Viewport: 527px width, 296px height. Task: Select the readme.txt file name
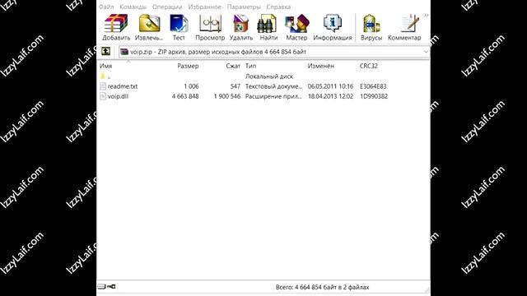[123, 86]
